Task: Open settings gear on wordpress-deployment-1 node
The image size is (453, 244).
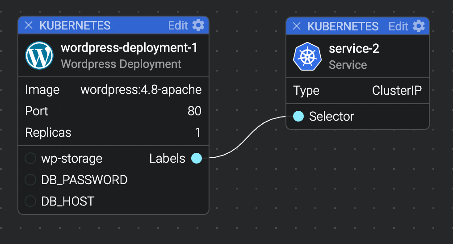Action: pos(198,25)
